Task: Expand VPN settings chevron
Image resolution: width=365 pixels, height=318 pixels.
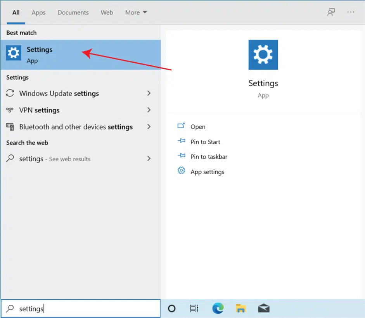Action: pos(149,110)
